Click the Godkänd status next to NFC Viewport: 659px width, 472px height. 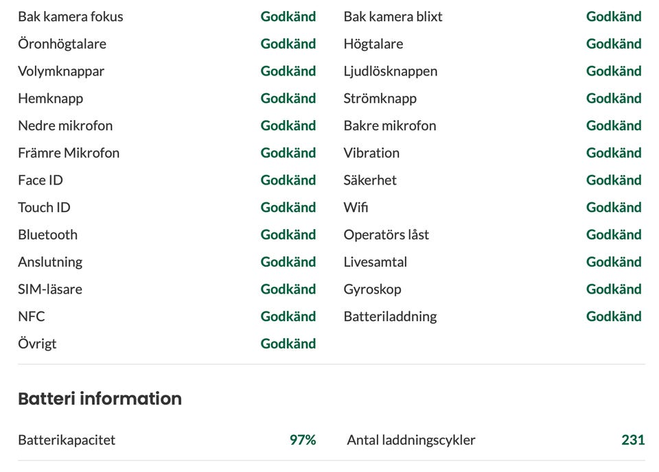pyautogui.click(x=288, y=316)
